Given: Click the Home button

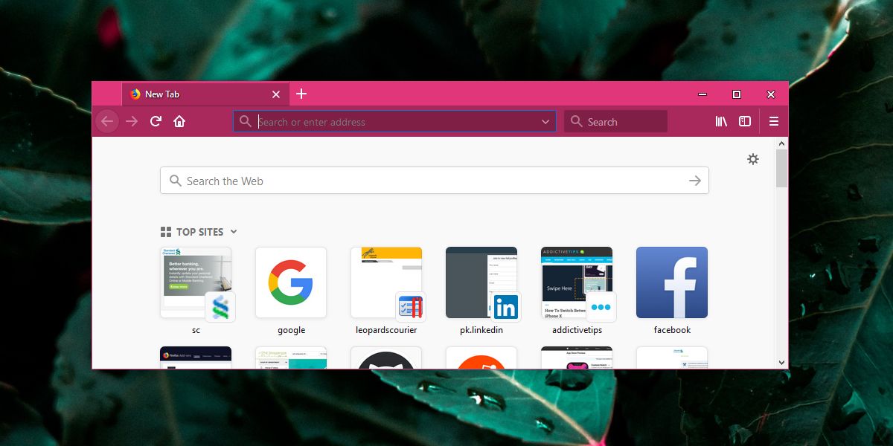Looking at the screenshot, I should click(x=179, y=121).
